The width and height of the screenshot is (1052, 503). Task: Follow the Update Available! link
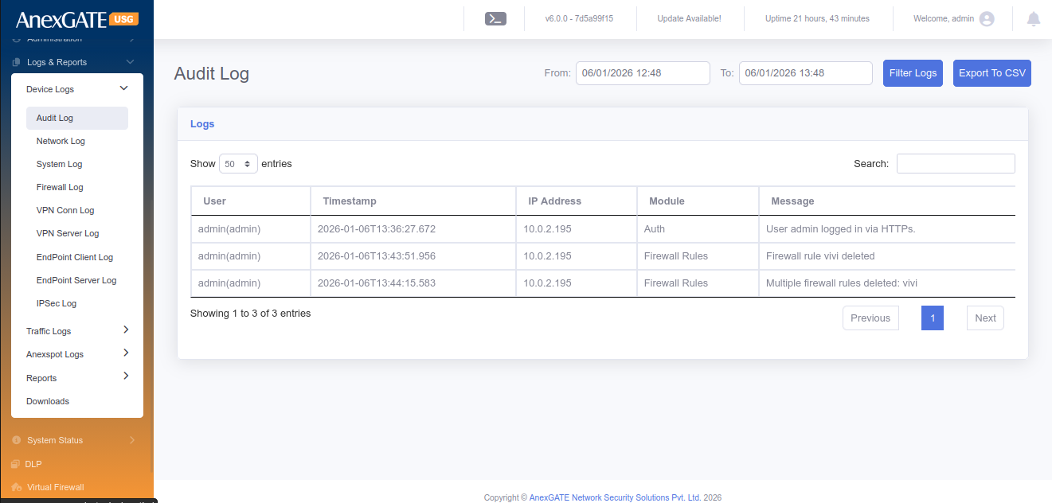pos(689,18)
